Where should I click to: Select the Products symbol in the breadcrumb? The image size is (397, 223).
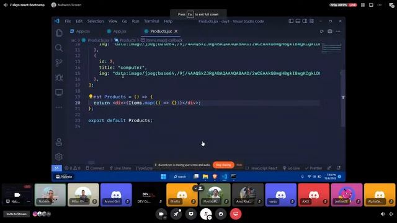[128, 40]
